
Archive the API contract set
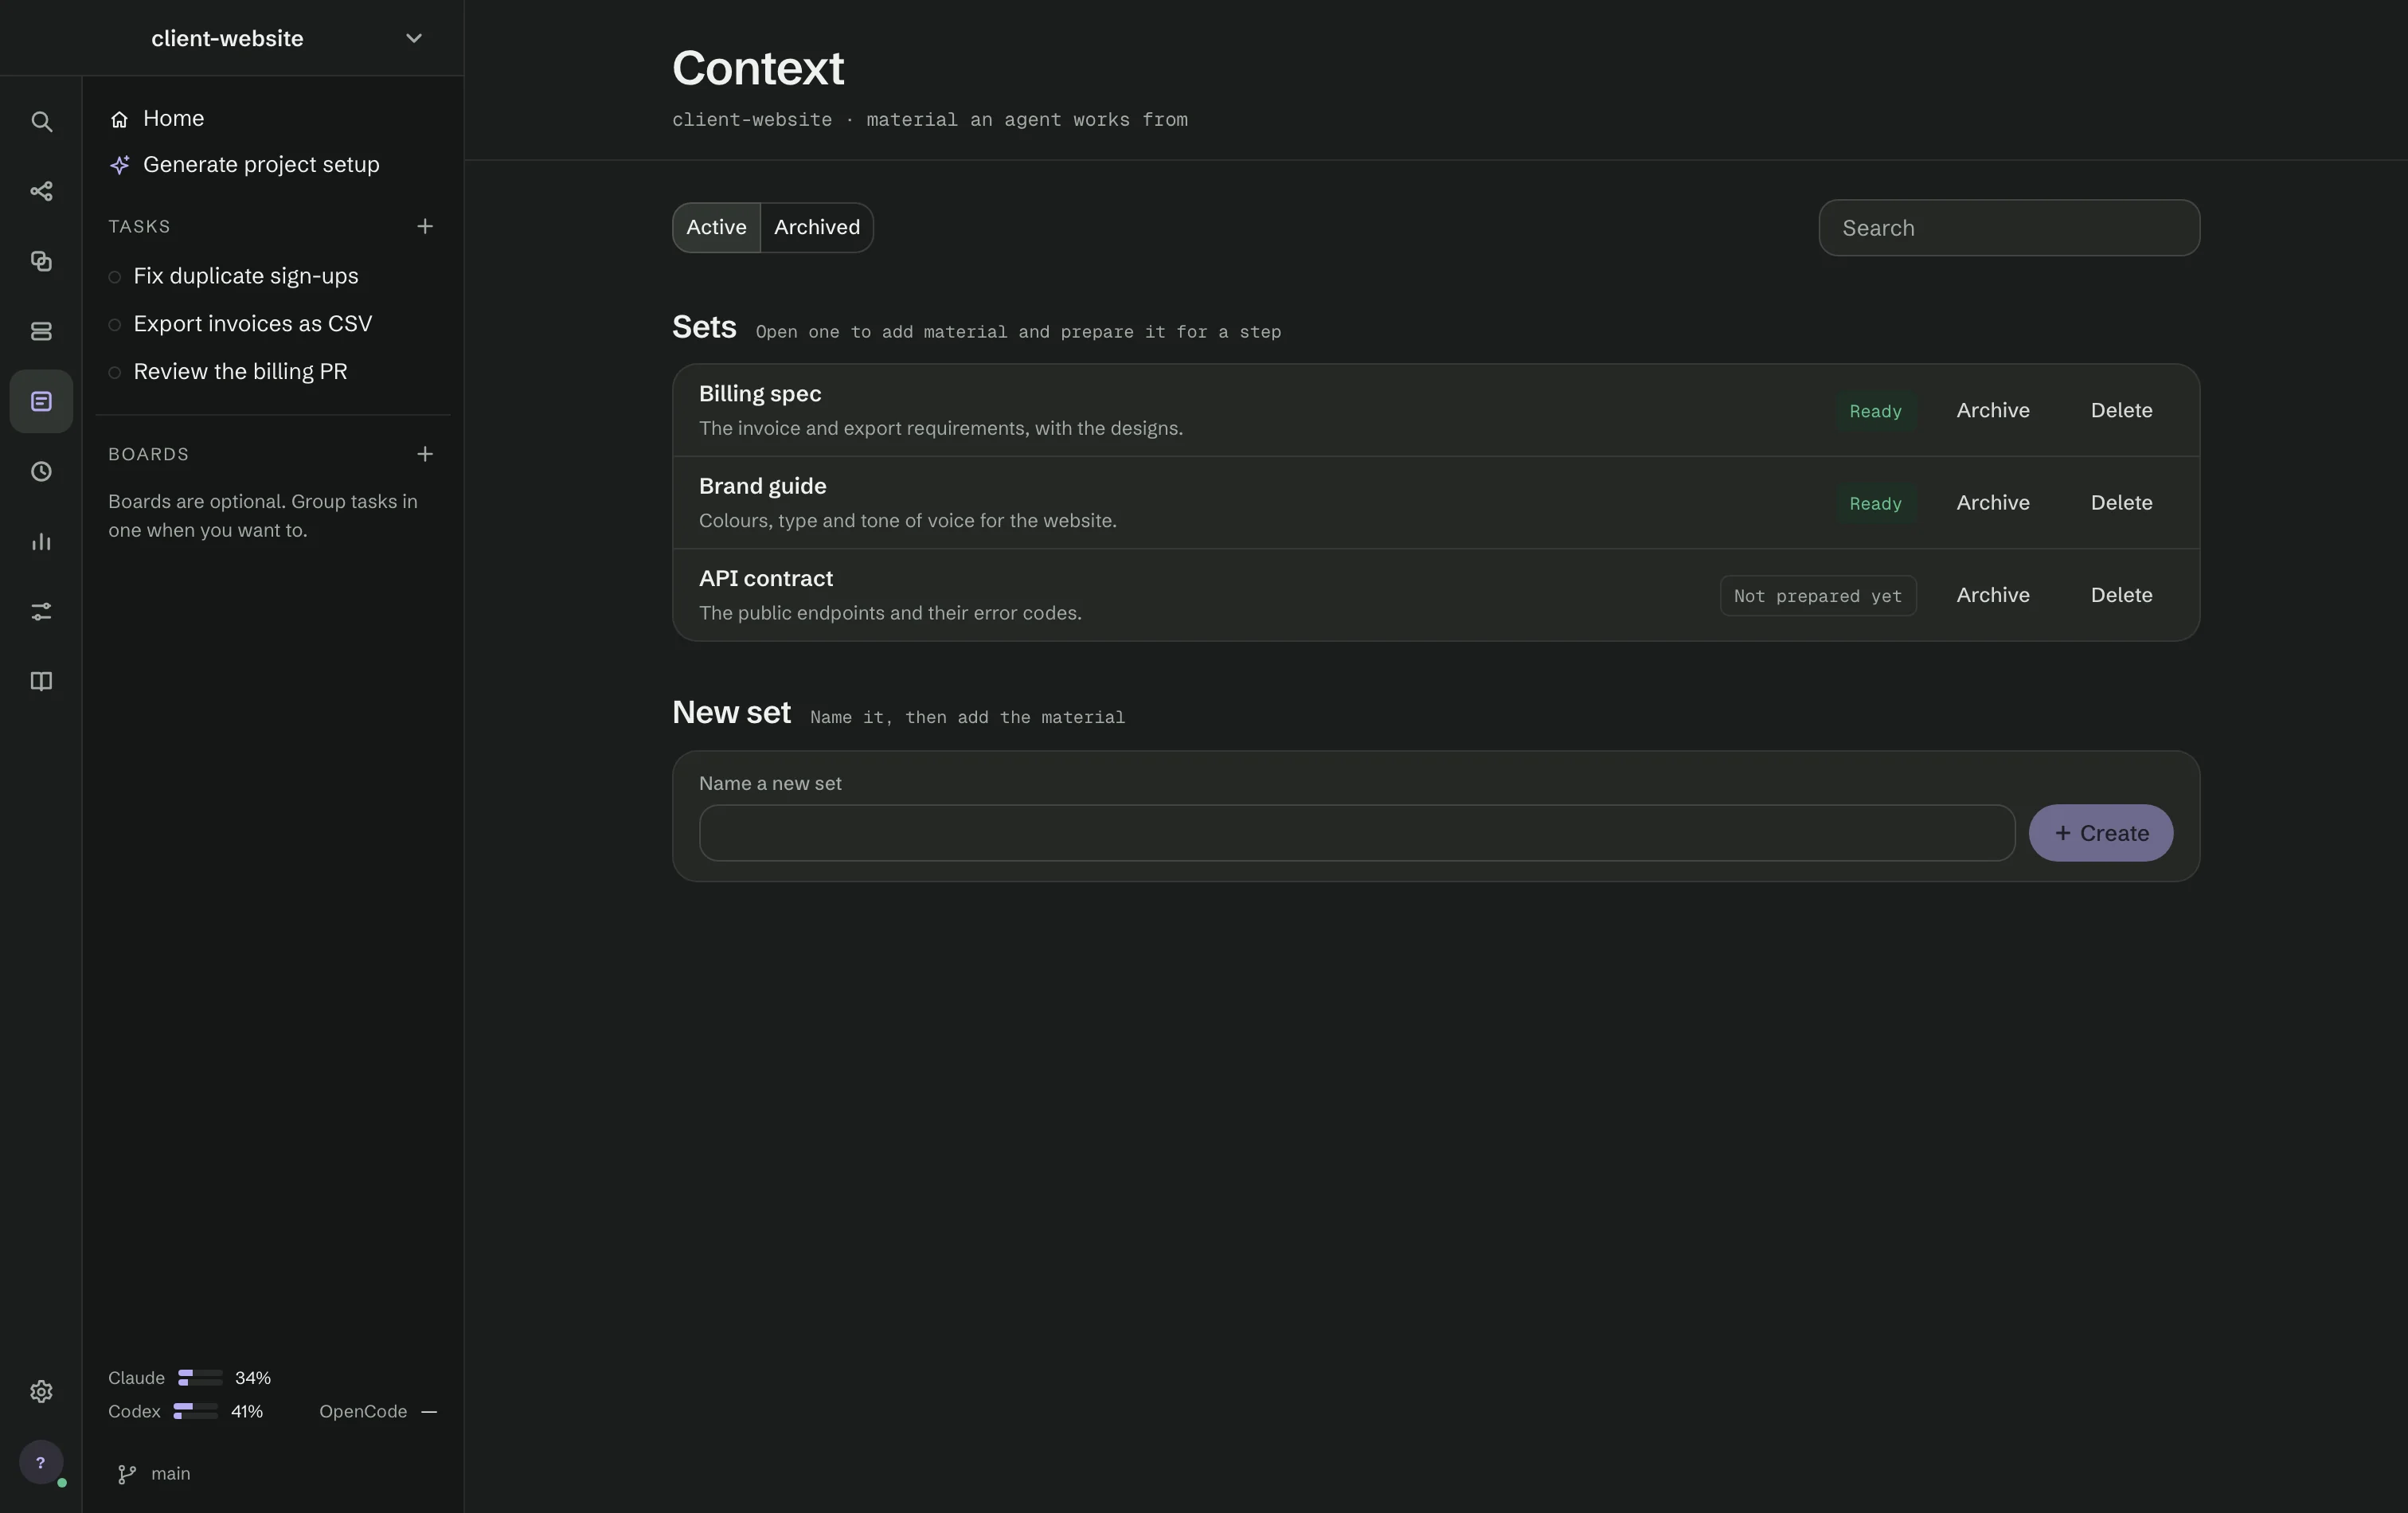(x=1993, y=595)
